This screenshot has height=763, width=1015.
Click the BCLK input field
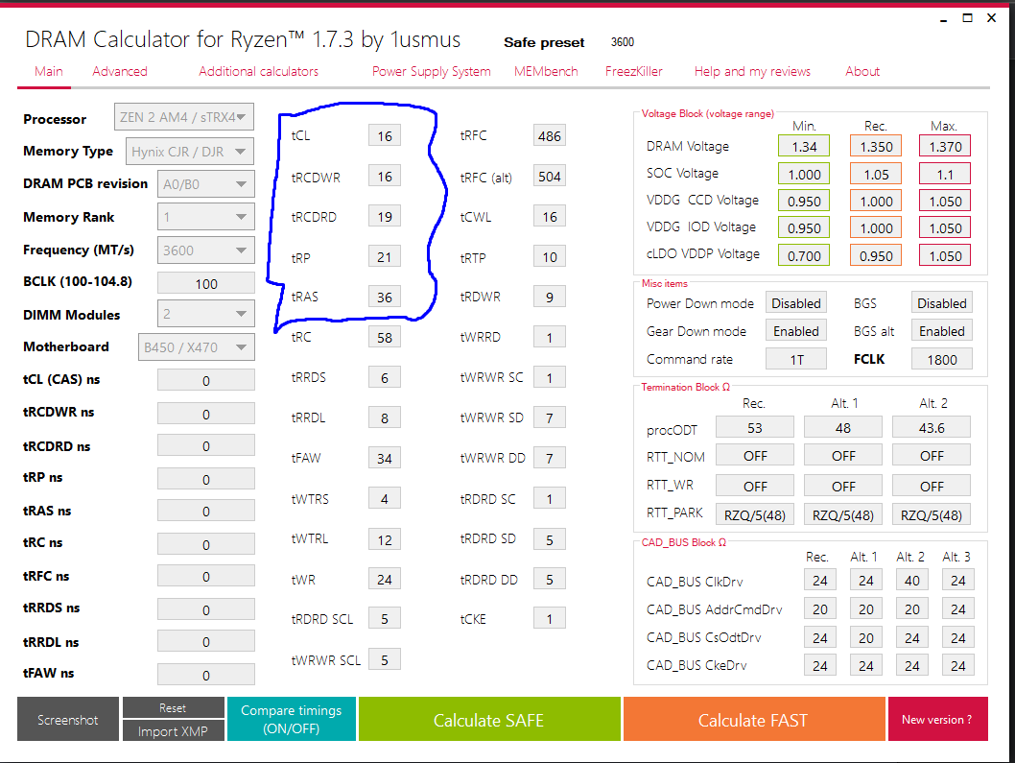click(x=206, y=284)
